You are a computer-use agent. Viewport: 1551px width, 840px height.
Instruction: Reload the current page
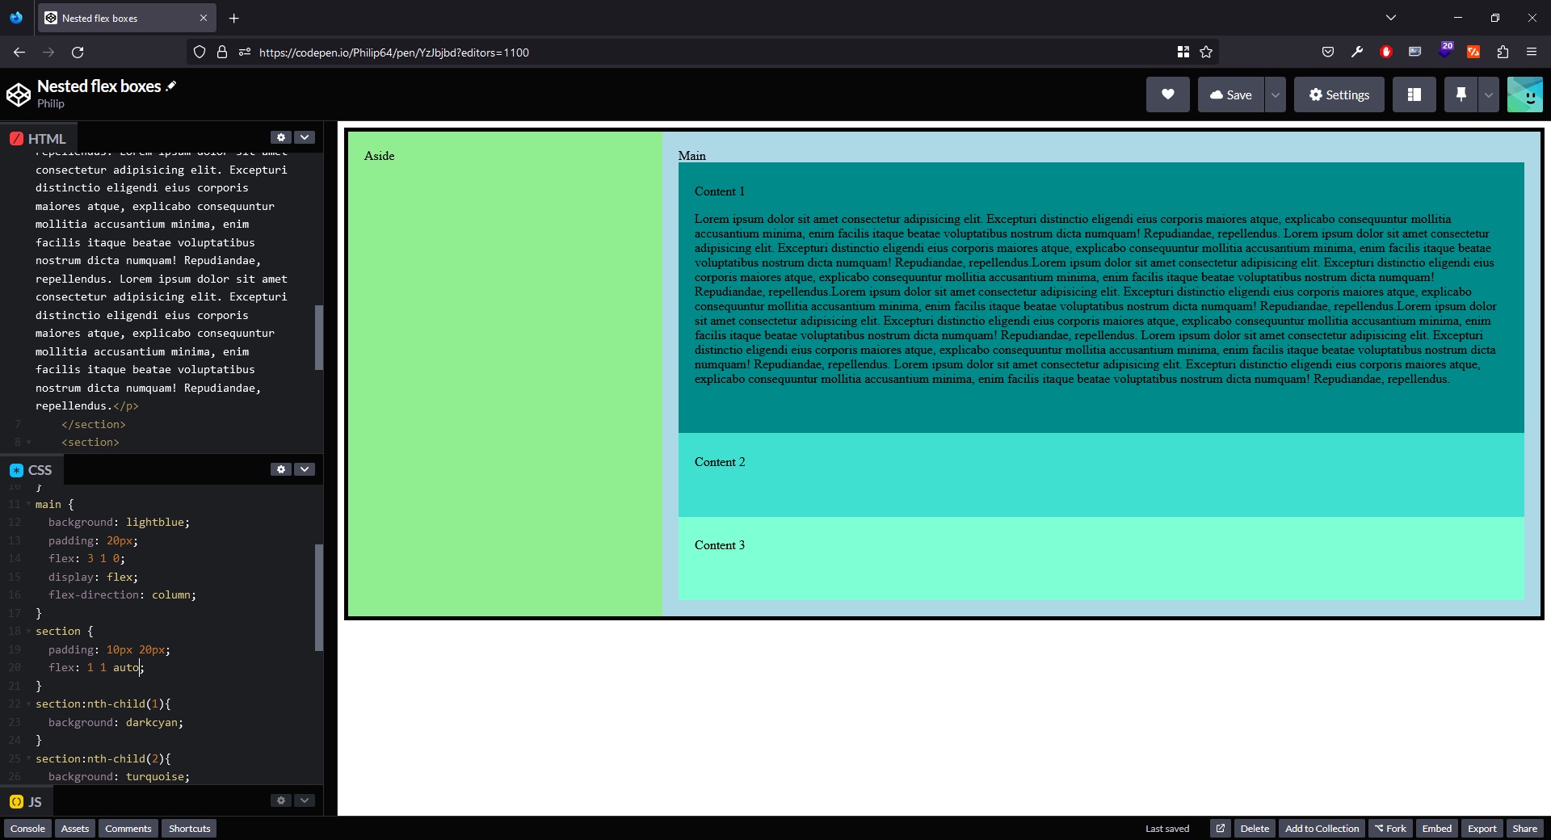[78, 52]
